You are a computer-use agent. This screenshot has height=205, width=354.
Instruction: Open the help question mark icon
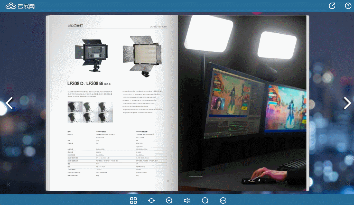tap(348, 6)
